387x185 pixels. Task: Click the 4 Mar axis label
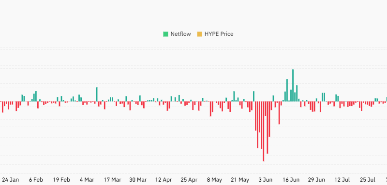(x=87, y=180)
